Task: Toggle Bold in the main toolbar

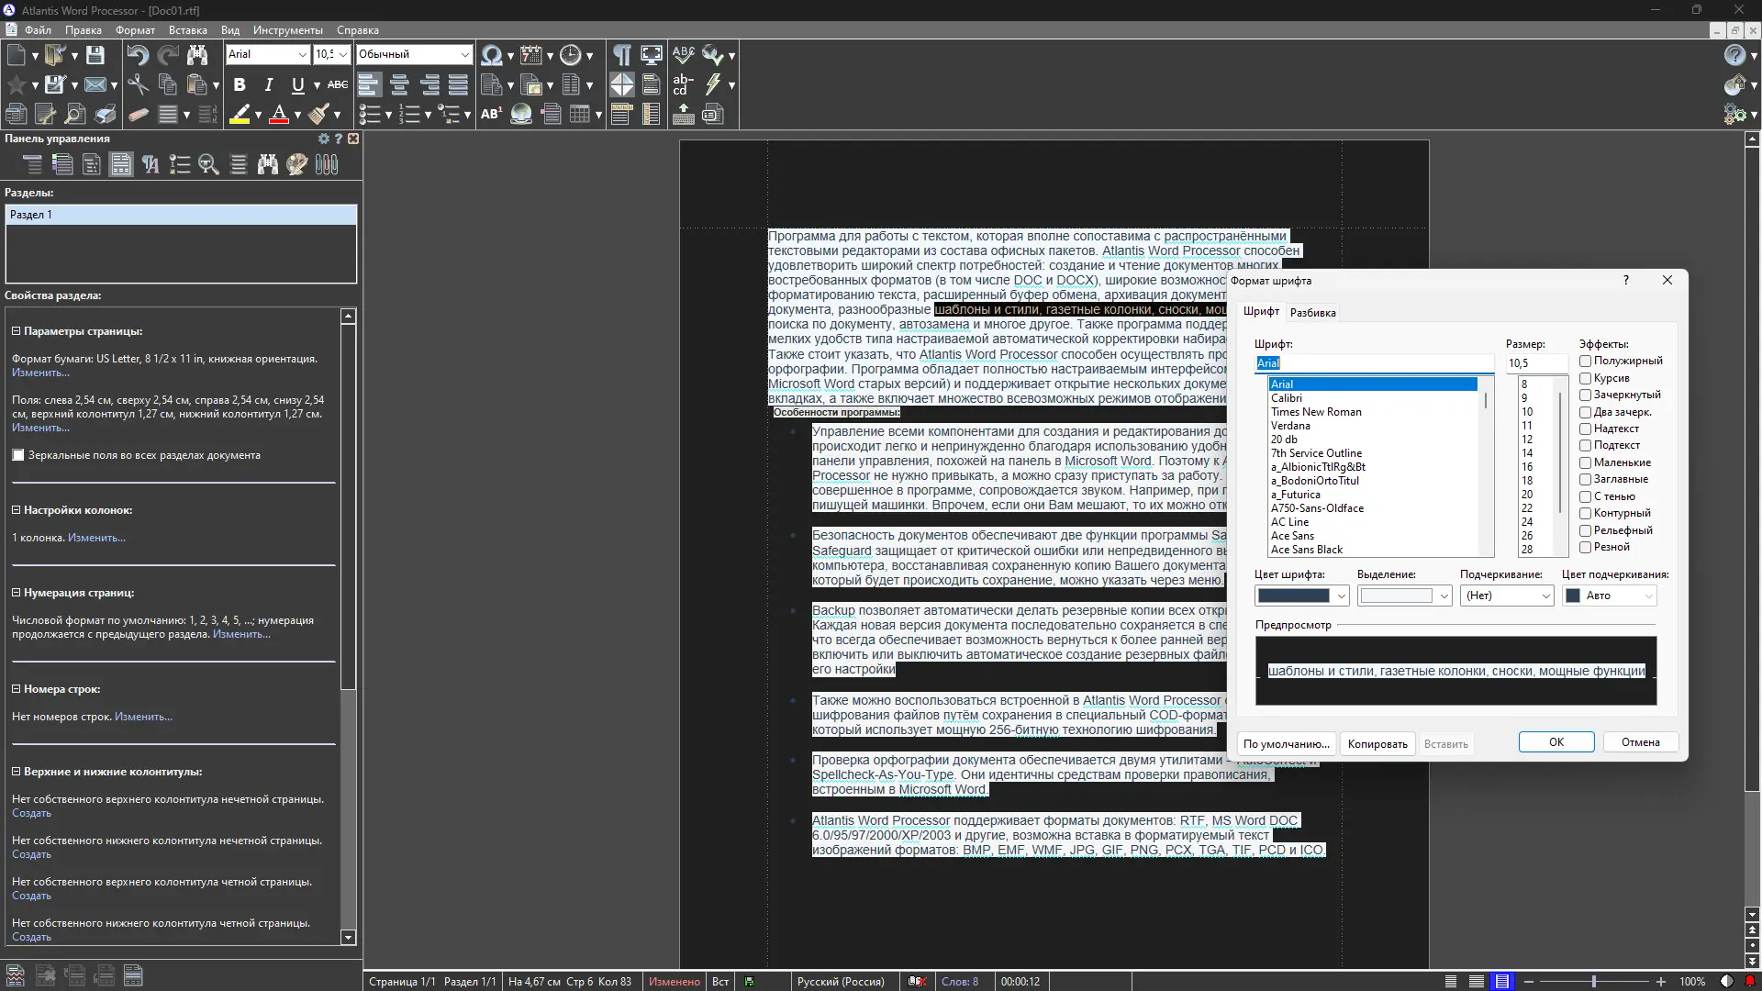Action: (x=240, y=85)
